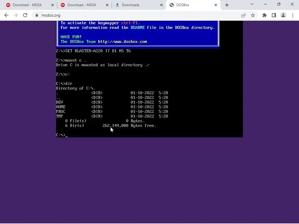Close the first Download - MEGA tab

tap(53, 5)
